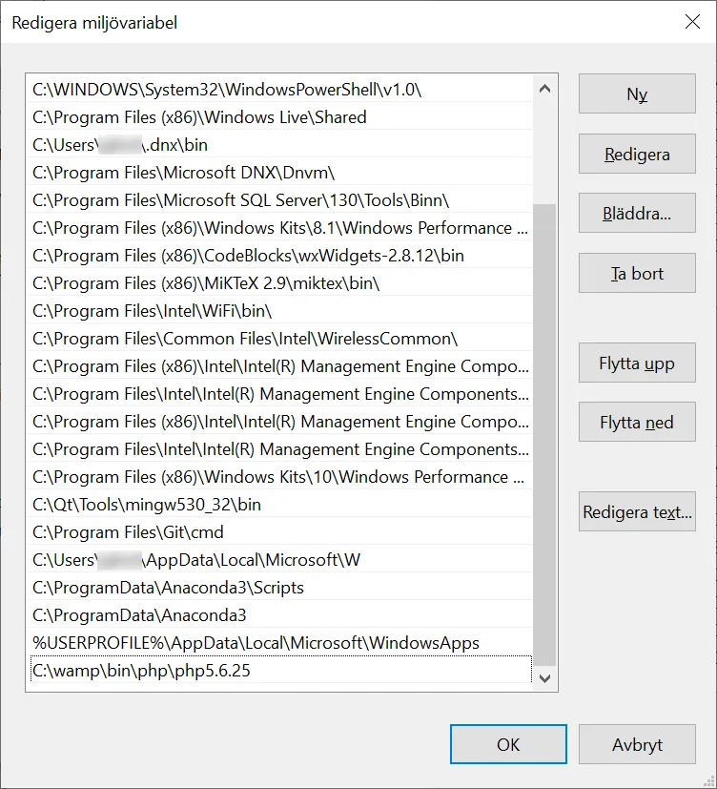Select the Microsoft SQL Server\130\Tools\Binn\ entry

[279, 200]
